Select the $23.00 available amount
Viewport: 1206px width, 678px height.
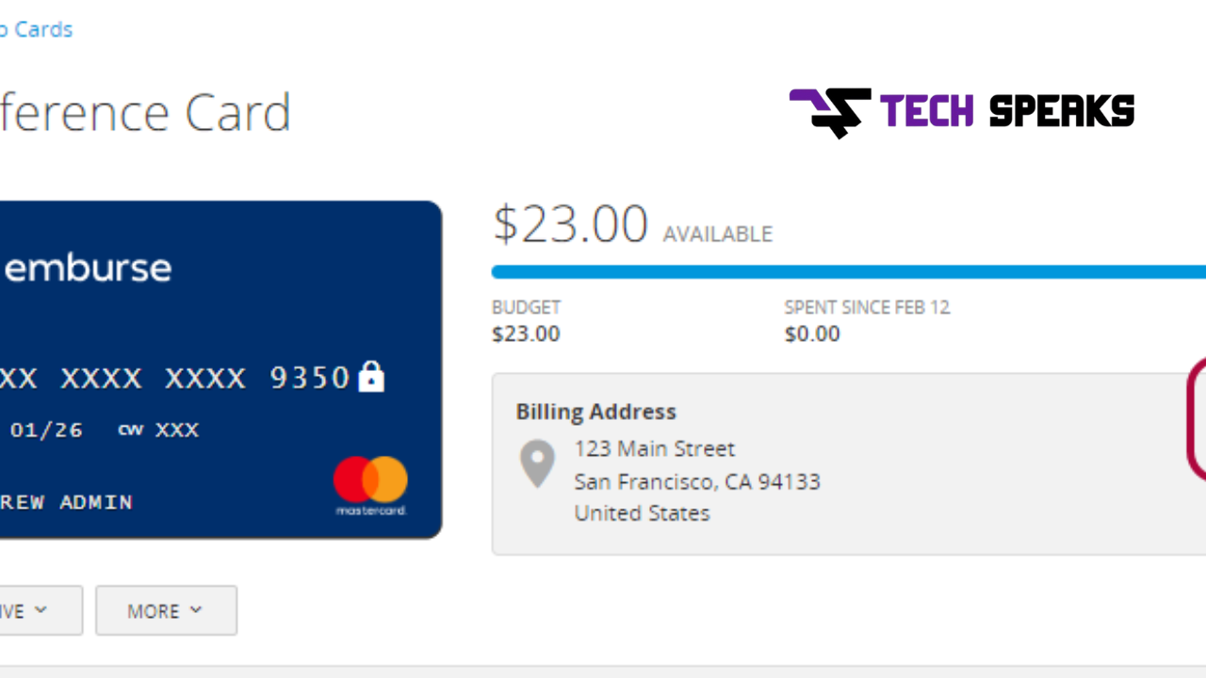click(x=570, y=224)
